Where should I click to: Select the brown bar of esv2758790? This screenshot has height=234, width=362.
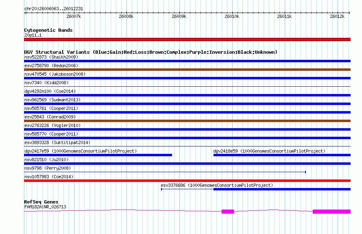tap(187, 70)
